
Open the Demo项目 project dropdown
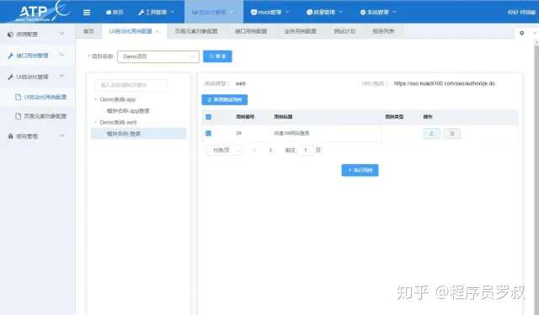tap(158, 56)
